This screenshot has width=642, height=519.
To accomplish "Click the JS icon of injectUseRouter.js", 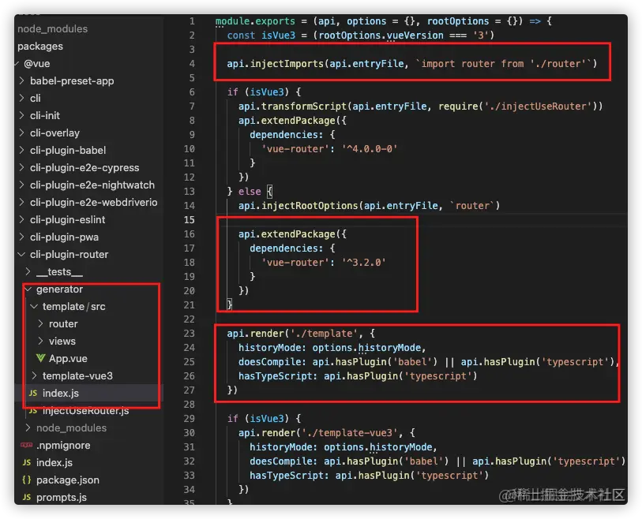I will click(x=33, y=410).
